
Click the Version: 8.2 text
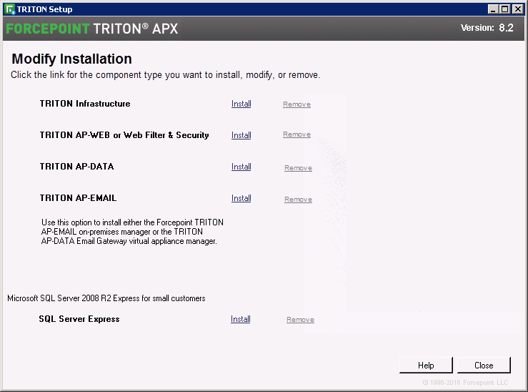(x=487, y=28)
